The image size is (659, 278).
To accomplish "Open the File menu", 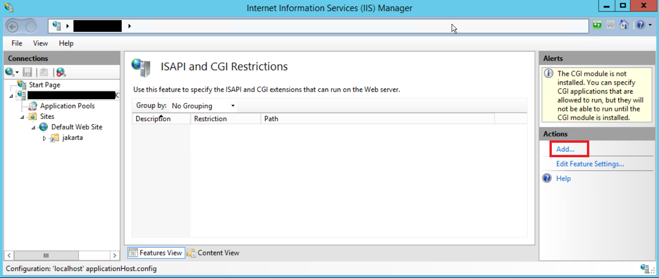I will click(16, 43).
